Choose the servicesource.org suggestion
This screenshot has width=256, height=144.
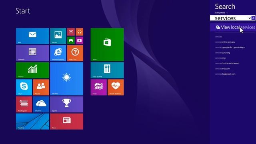tap(222, 53)
